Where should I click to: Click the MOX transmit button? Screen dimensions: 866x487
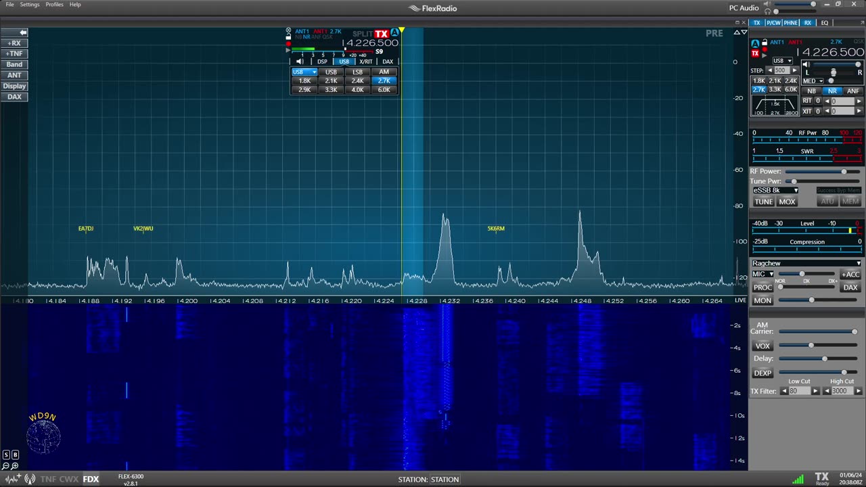[x=787, y=202]
